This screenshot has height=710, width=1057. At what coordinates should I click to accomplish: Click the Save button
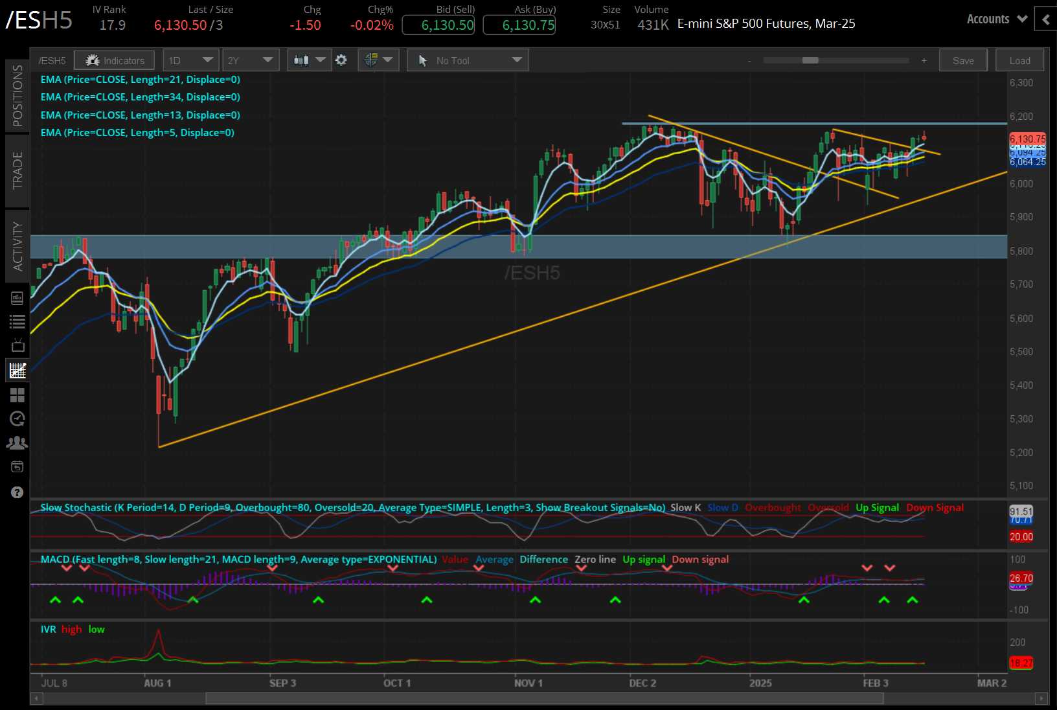pyautogui.click(x=963, y=60)
